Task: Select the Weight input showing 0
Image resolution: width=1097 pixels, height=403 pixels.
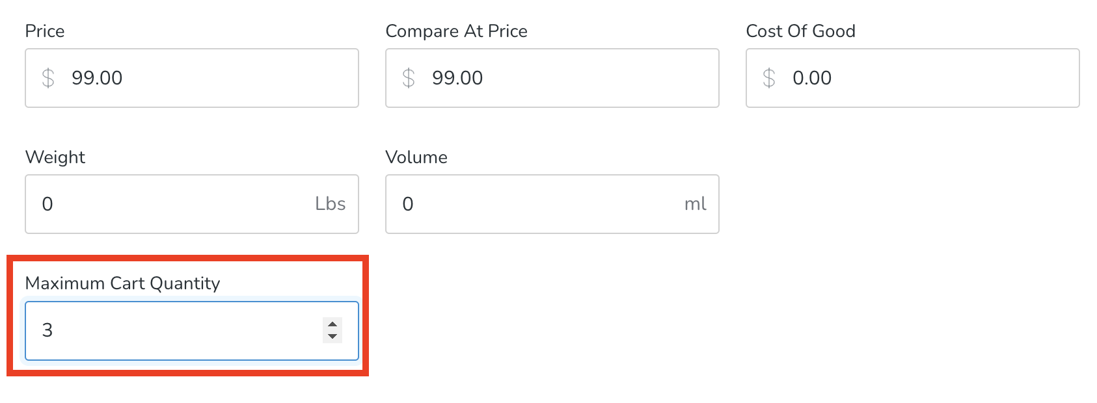Action: point(163,203)
